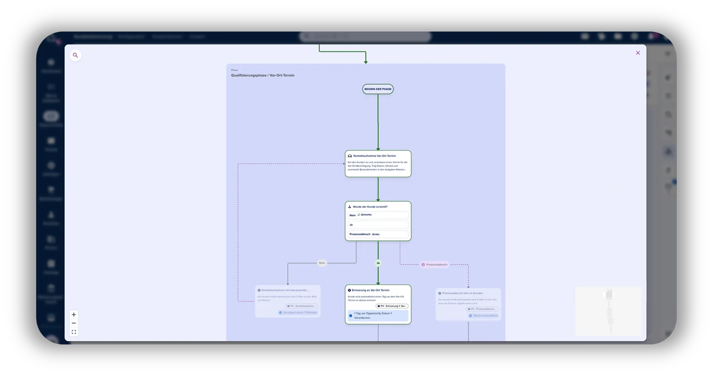This screenshot has height=376, width=713.
Task: Open the Erinnerung an Vor-Ort Termin title
Action: point(370,290)
